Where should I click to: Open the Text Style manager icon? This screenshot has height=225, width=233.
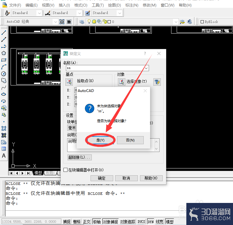tap(7, 13)
